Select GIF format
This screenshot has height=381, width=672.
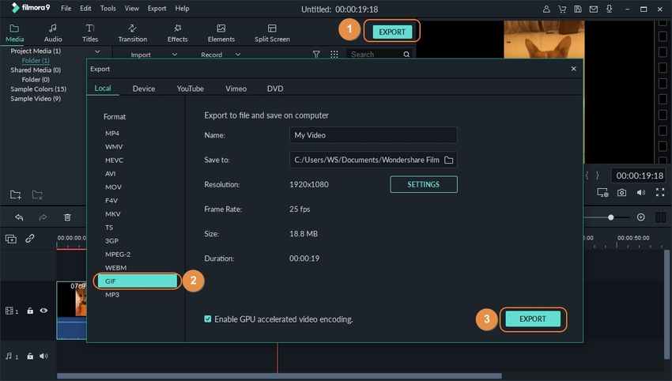point(137,281)
